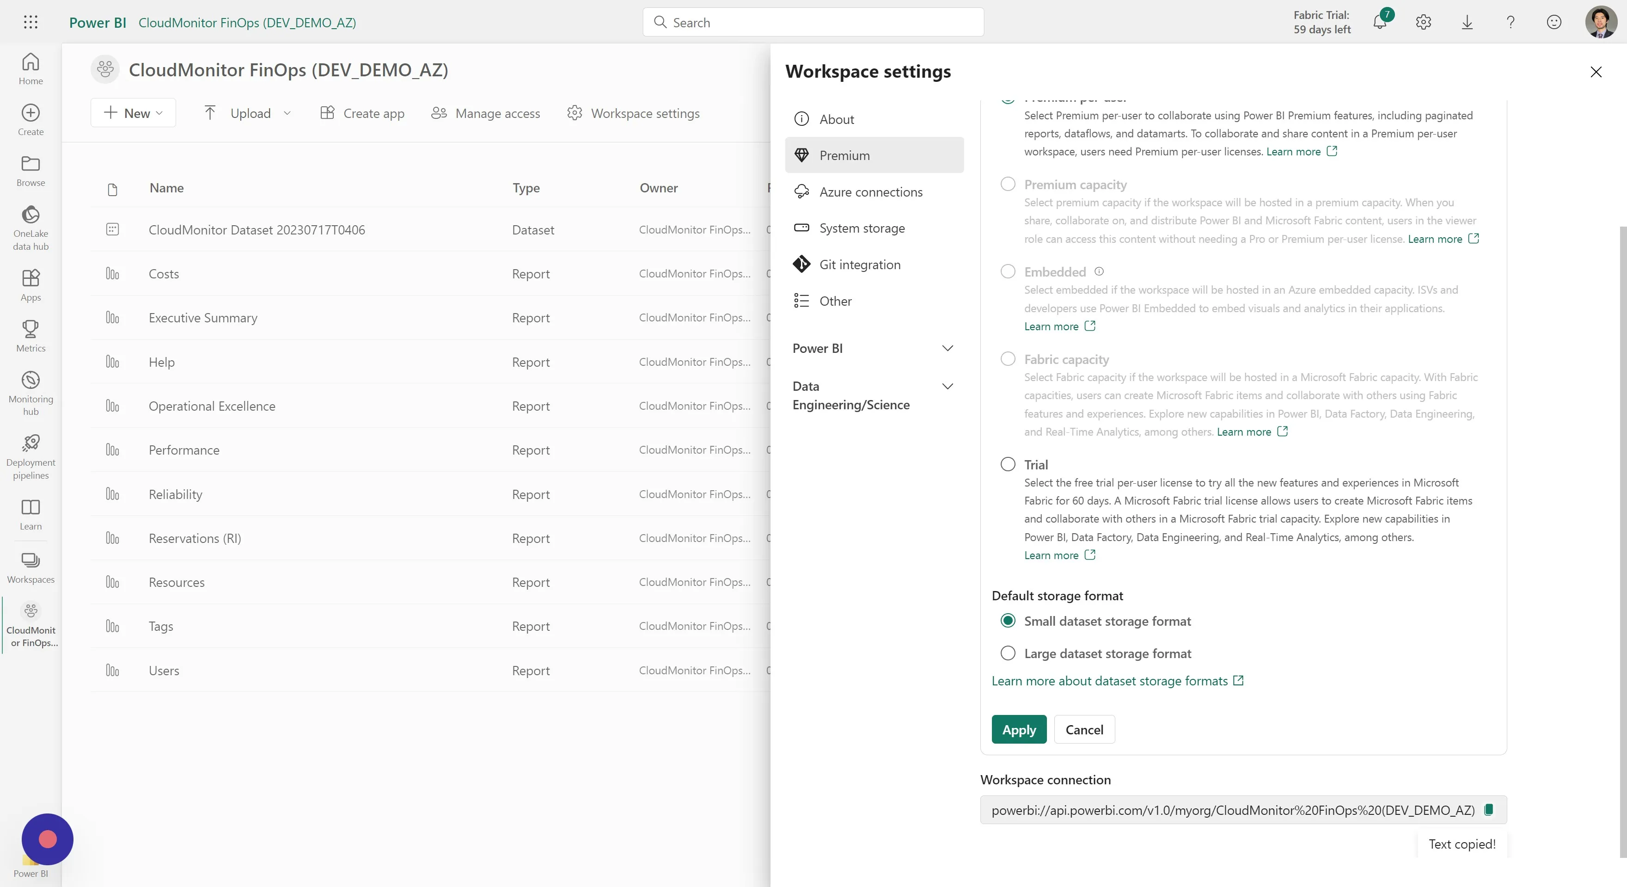Open Learn book icon in sidebar
The image size is (1627, 887).
(31, 515)
